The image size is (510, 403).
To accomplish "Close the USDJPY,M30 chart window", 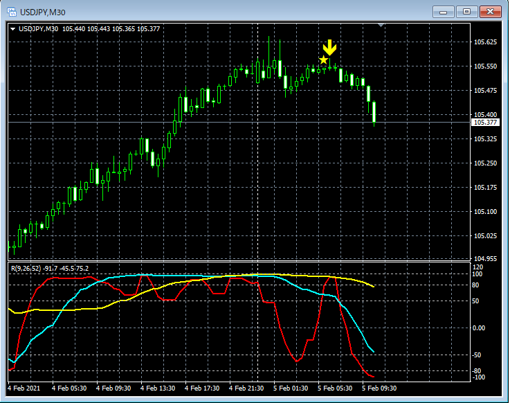I will click(x=490, y=12).
